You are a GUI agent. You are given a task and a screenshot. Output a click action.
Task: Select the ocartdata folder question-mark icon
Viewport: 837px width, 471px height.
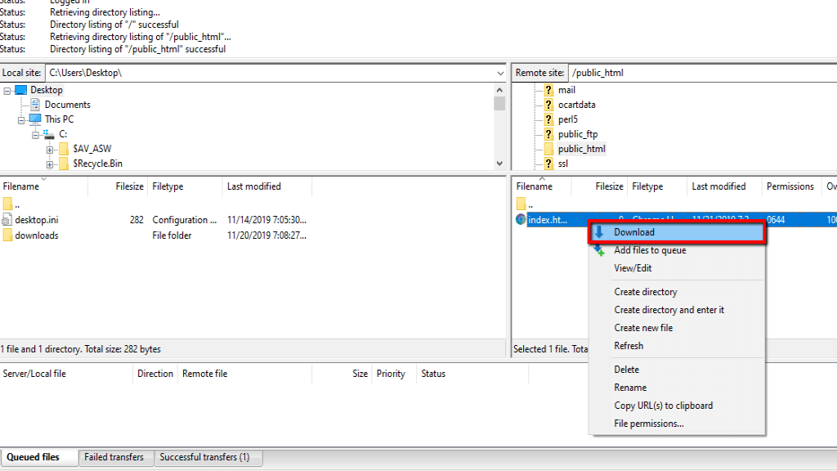coord(548,105)
